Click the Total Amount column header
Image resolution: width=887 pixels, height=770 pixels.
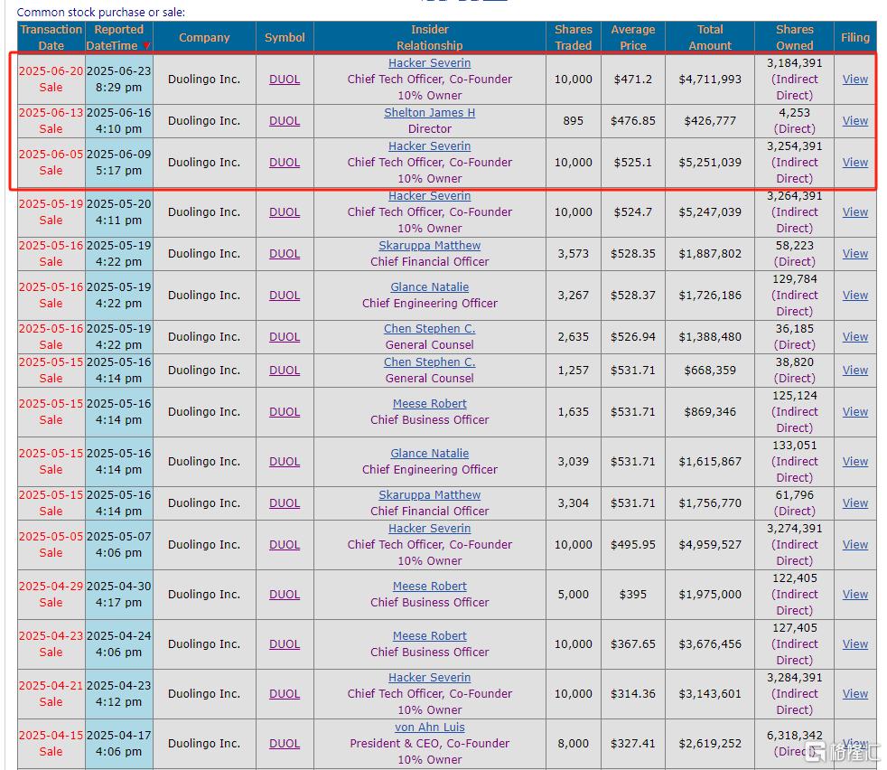point(710,37)
